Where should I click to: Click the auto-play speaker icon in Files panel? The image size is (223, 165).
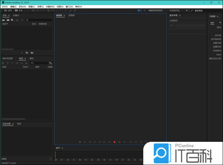32,53
